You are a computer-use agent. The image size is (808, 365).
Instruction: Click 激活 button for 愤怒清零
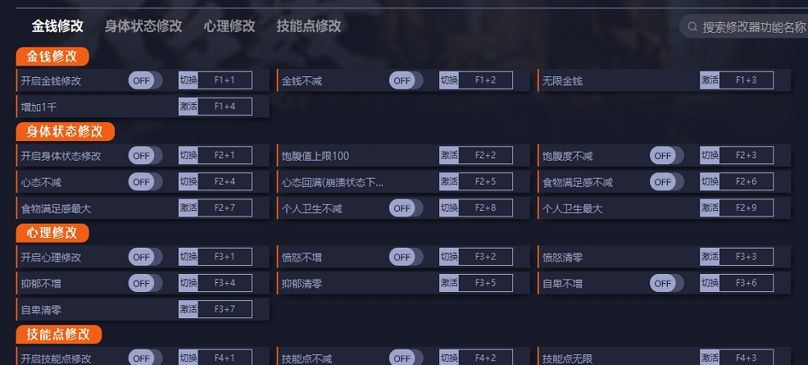coord(710,258)
